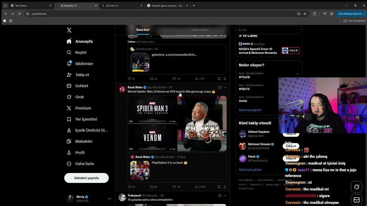The image size is (367, 206).
Task: Switch to Yeni Sekme browser tab
Action: pyautogui.click(x=31, y=5)
